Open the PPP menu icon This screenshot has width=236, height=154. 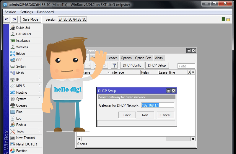pos(13,60)
